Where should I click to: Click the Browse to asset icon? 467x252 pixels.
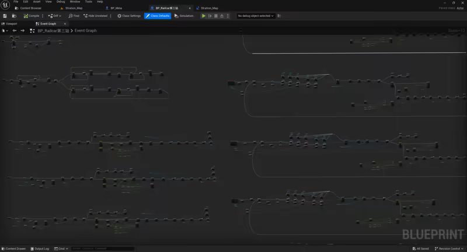coord(14,16)
